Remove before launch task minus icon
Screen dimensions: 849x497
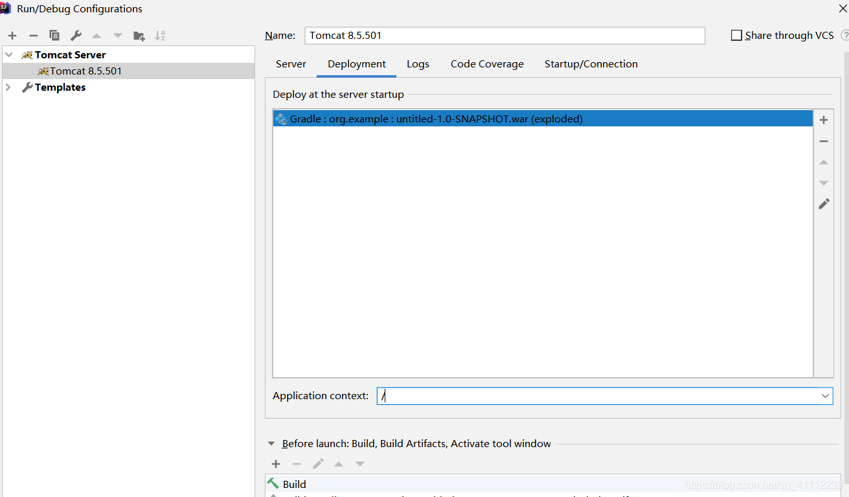(x=297, y=464)
